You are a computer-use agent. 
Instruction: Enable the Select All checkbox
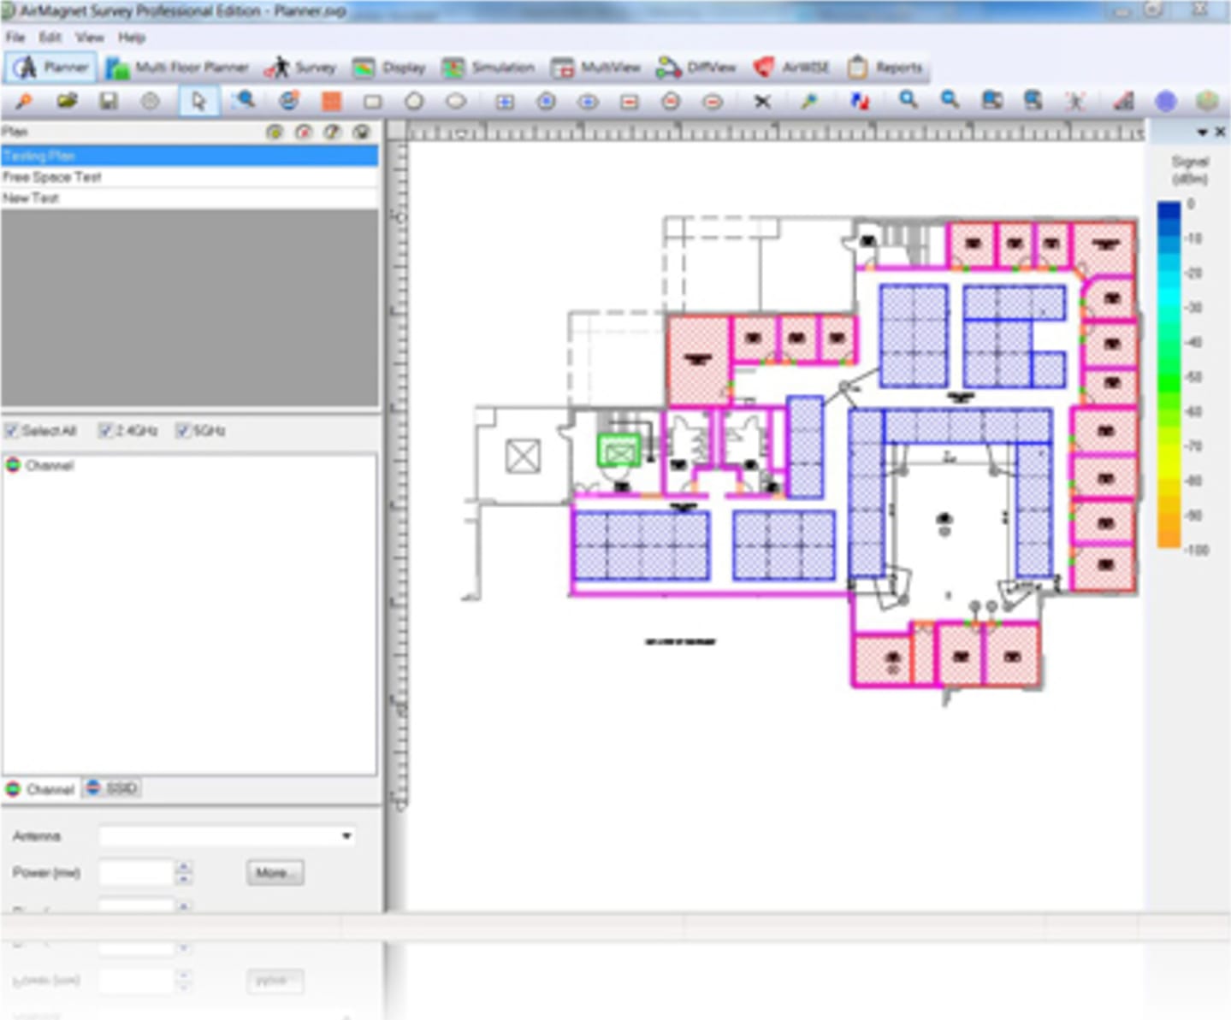click(12, 431)
